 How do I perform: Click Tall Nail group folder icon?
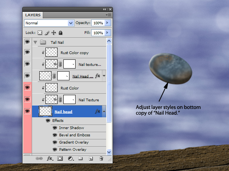43,42
